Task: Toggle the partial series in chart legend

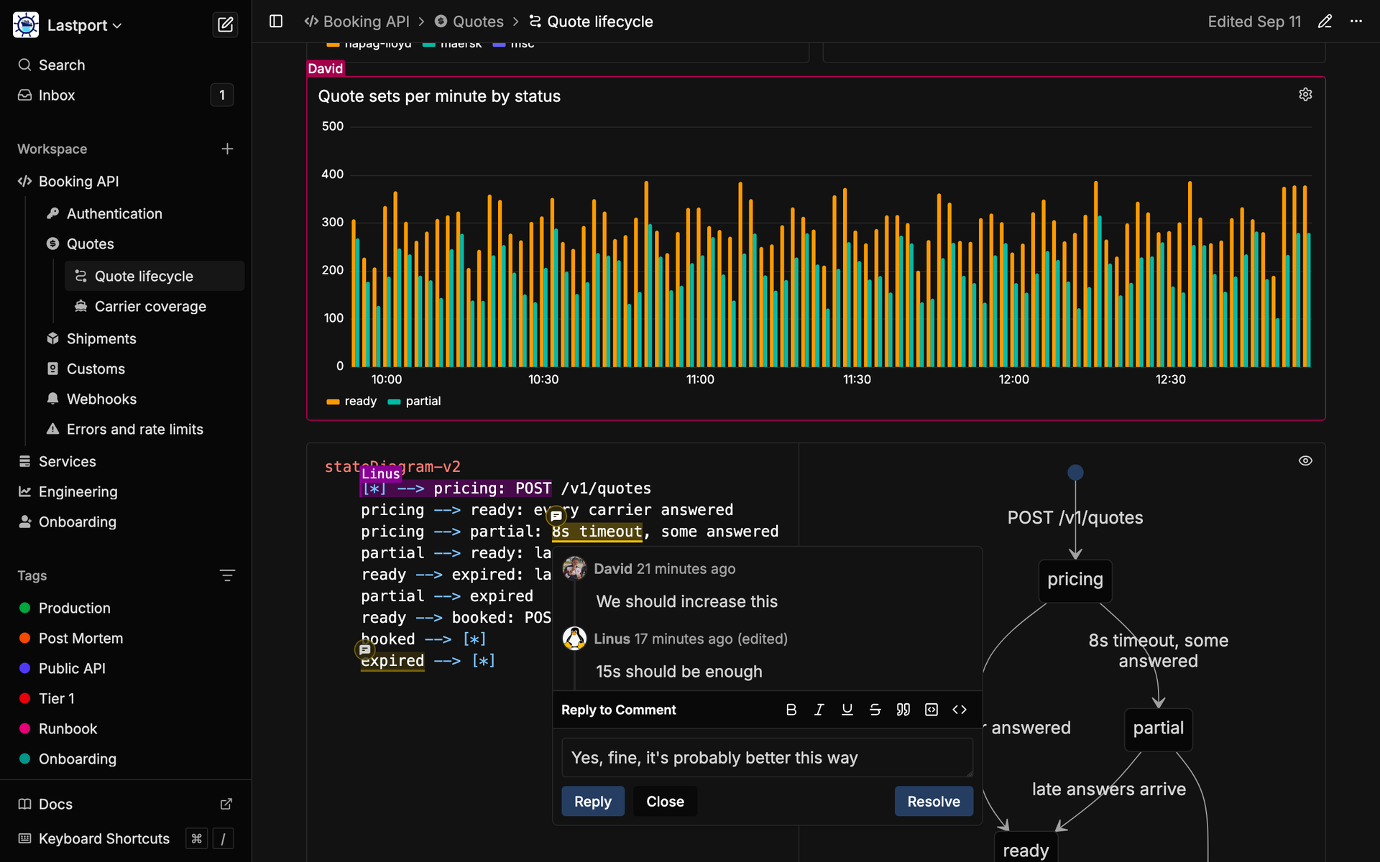Action: pyautogui.click(x=415, y=402)
